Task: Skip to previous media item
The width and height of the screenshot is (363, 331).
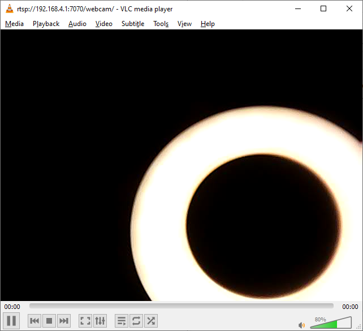Action: pos(34,321)
